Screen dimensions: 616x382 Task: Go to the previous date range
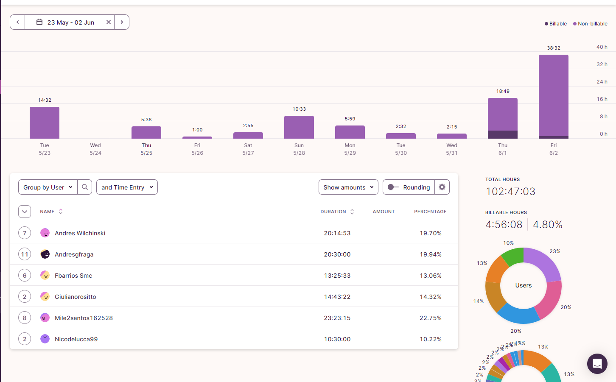[17, 22]
